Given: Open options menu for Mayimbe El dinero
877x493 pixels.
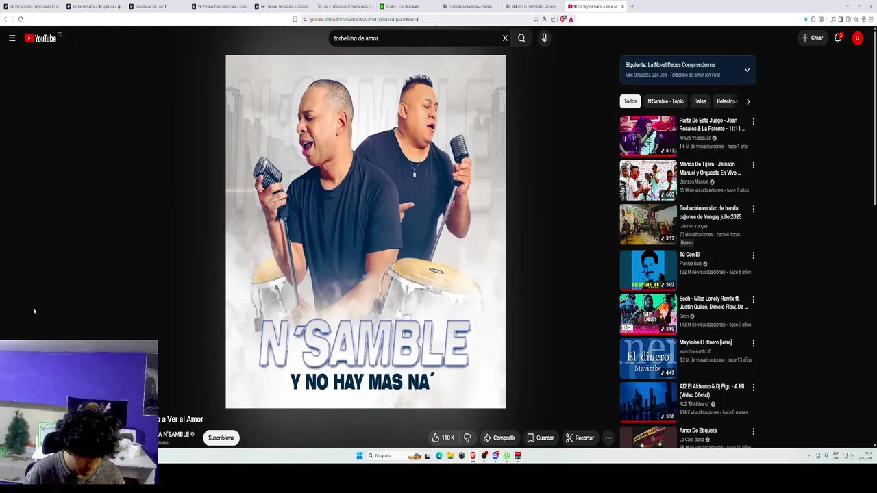Looking at the screenshot, I should pos(753,343).
